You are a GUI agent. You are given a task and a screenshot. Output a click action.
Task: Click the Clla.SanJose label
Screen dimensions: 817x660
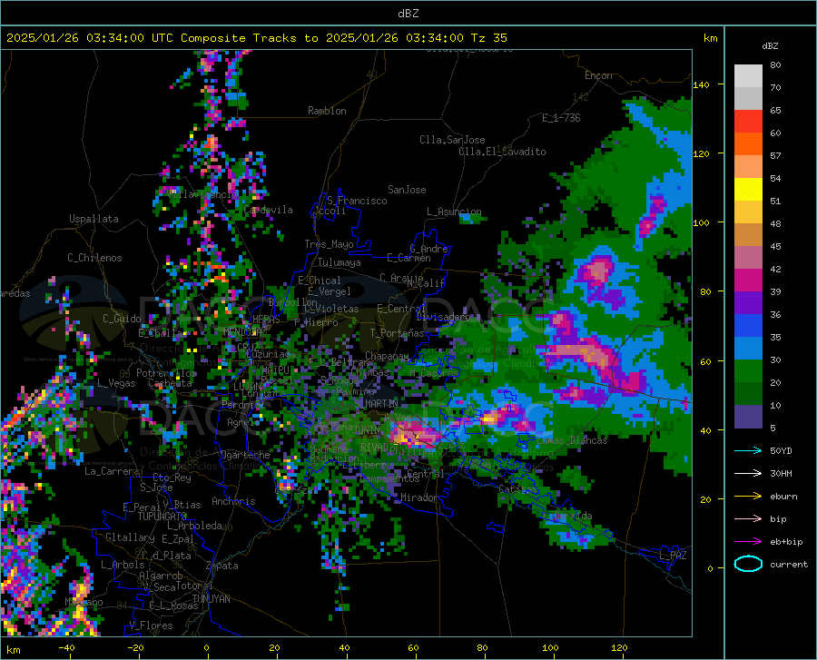point(452,140)
